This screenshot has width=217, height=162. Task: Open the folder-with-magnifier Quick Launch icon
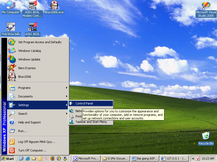pyautogui.click(x=34, y=158)
